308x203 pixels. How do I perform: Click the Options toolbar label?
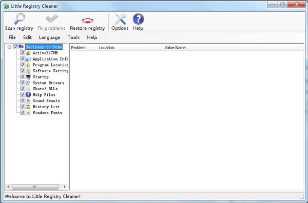(x=120, y=28)
